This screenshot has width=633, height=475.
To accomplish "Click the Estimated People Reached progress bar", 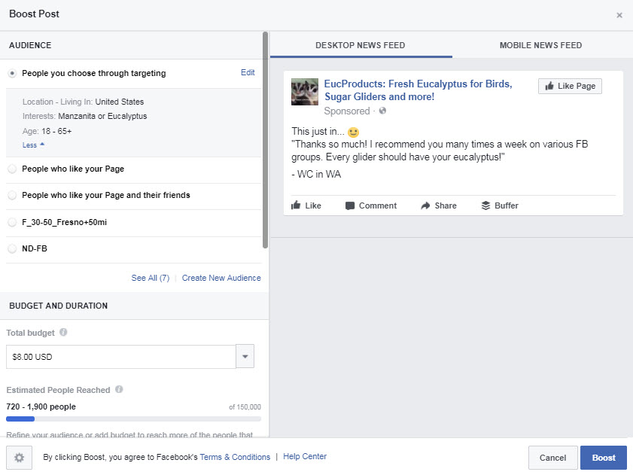I will pyautogui.click(x=133, y=419).
